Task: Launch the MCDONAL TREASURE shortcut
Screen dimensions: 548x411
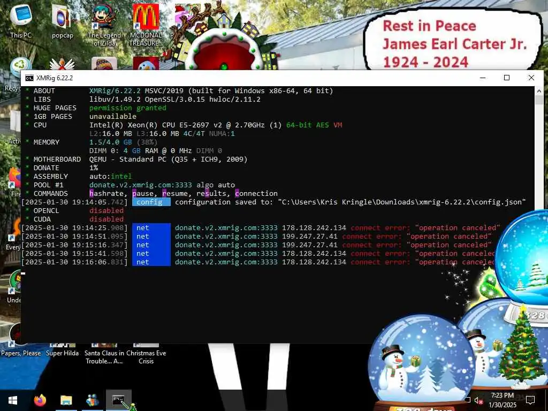Action: click(146, 25)
